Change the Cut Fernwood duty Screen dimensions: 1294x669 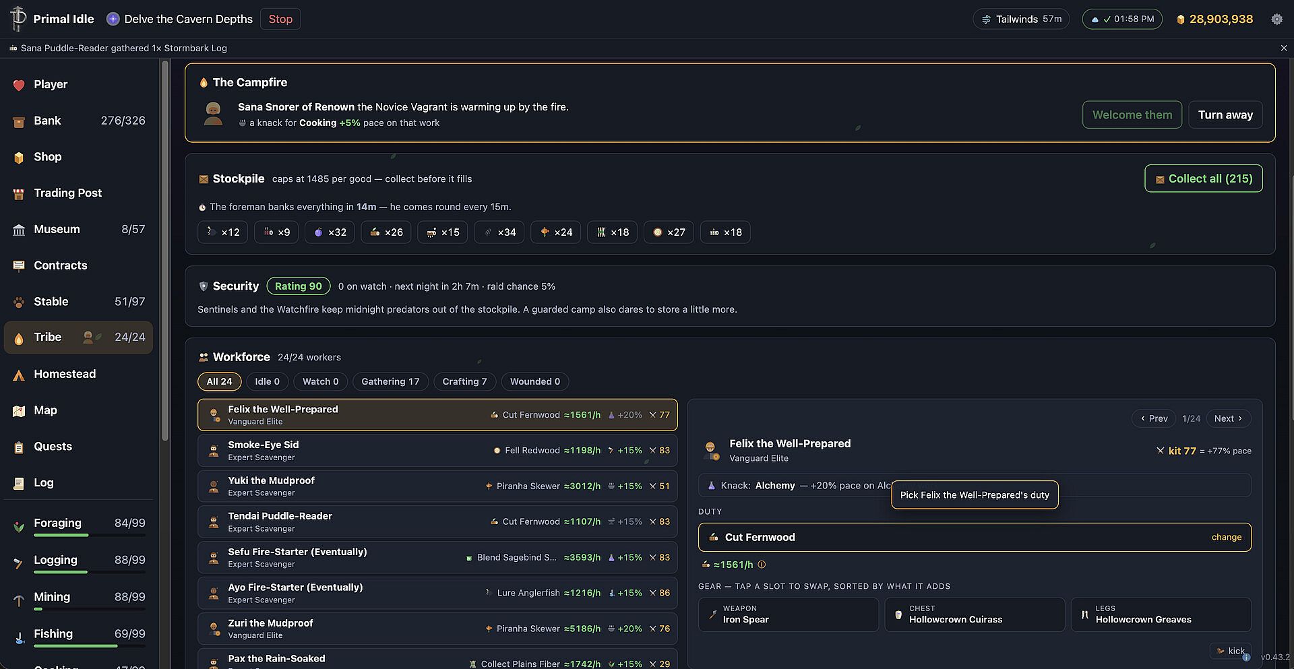(x=1226, y=537)
